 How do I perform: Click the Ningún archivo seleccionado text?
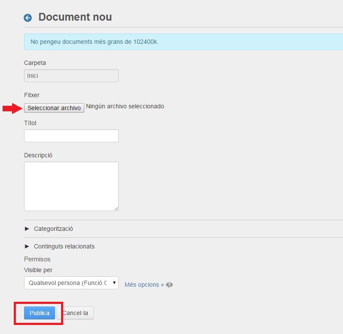[x=125, y=106]
